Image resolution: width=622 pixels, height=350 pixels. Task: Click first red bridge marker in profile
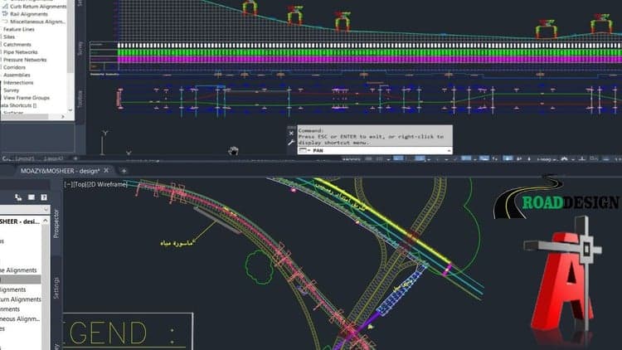[x=250, y=7]
